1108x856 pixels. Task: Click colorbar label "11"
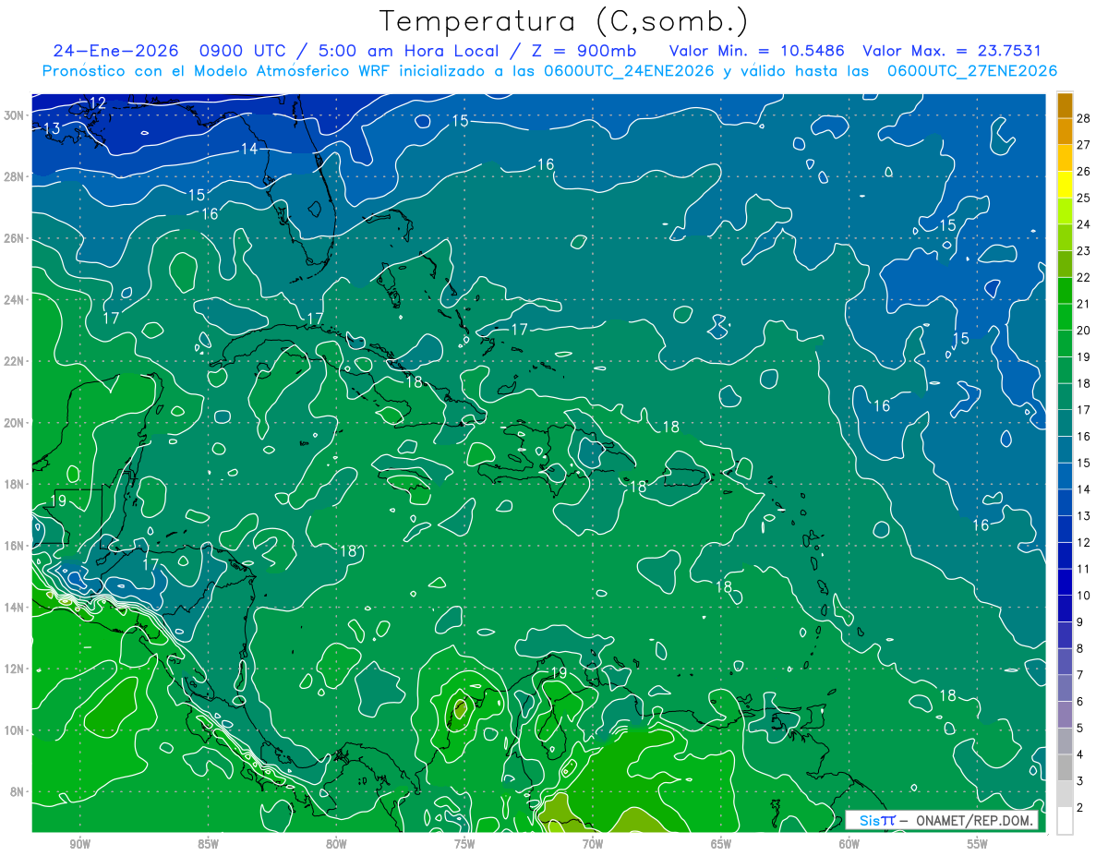(x=1084, y=569)
